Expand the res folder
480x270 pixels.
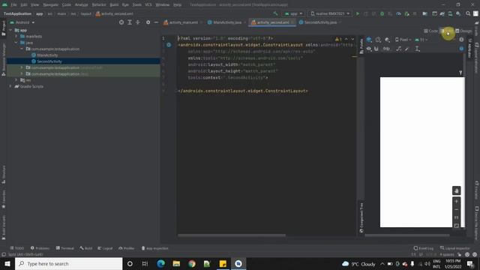point(16,80)
